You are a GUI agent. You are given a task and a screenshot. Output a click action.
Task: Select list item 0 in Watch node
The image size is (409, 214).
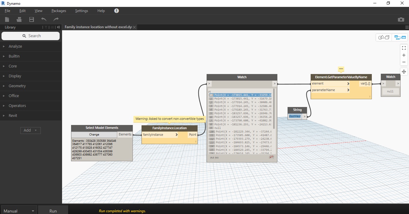(x=240, y=95)
